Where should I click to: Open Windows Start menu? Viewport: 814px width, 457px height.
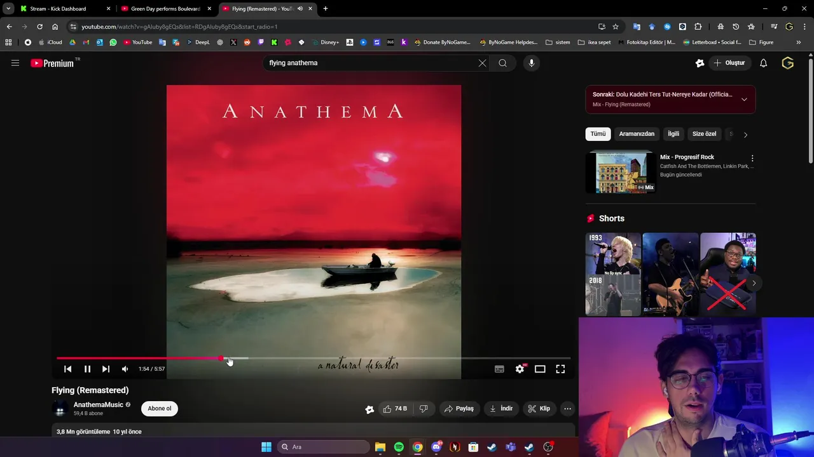pos(266,447)
